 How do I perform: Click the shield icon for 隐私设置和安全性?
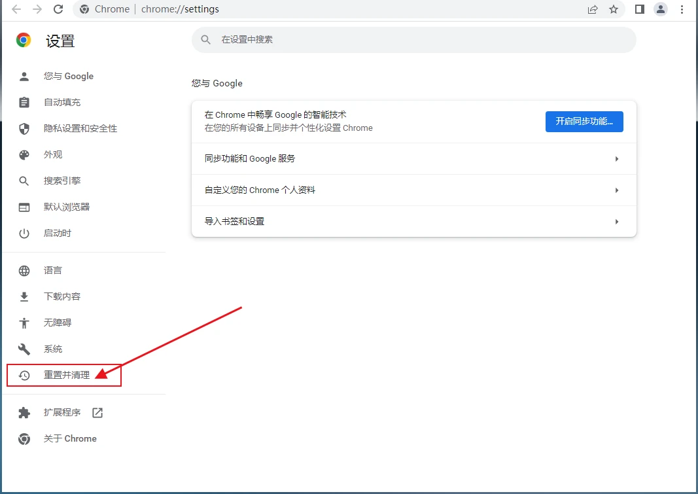point(24,129)
